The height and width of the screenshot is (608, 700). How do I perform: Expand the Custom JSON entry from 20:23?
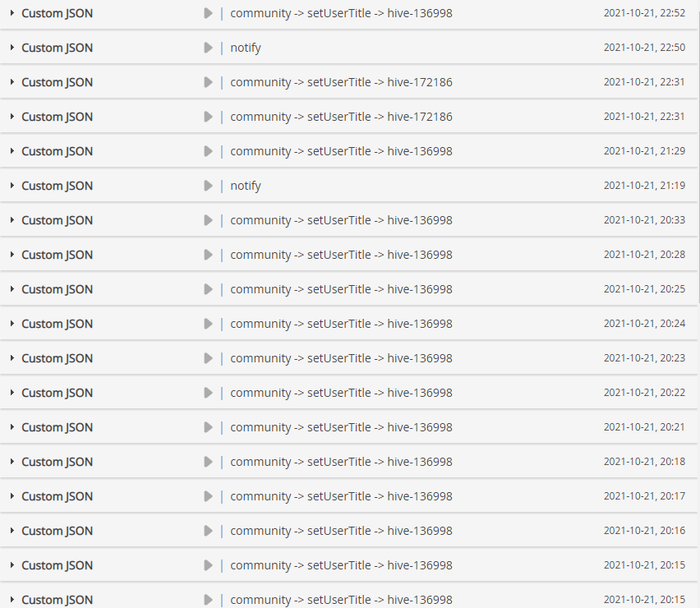click(x=12, y=358)
